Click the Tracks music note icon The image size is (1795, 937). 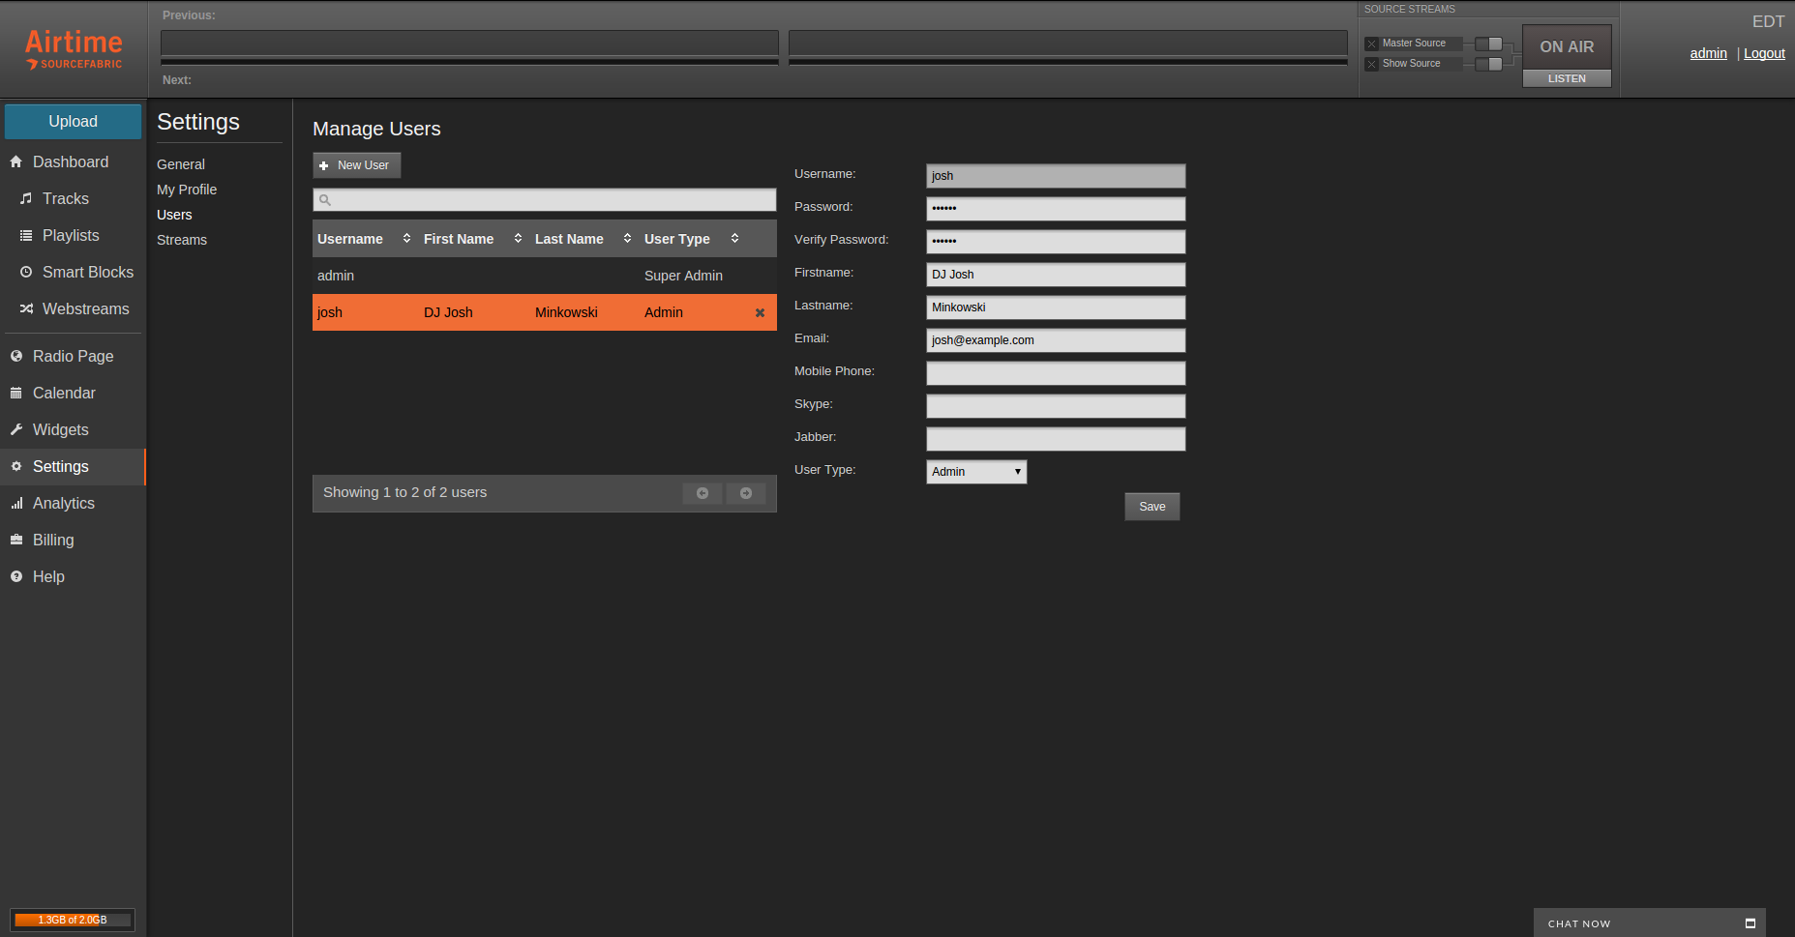(x=26, y=199)
